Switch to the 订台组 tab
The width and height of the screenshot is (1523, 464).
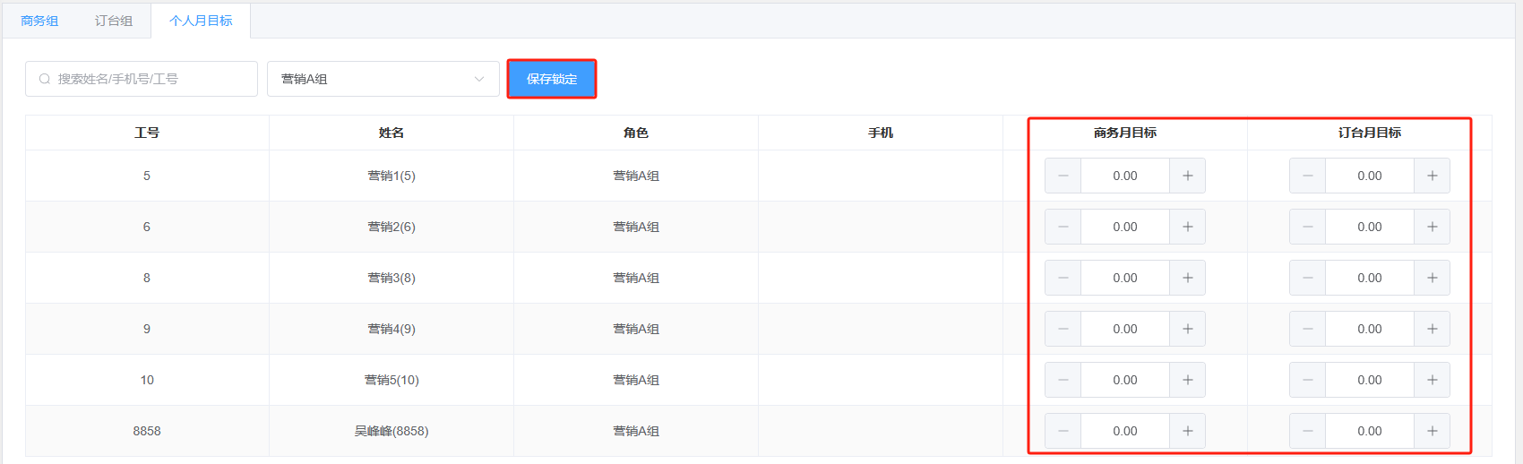[x=114, y=21]
